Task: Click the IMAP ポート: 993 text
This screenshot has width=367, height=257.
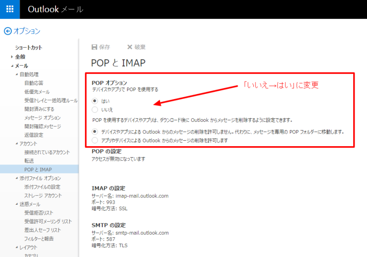Action: point(104,202)
